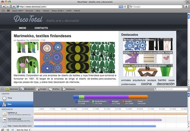This screenshot has width=190, height=132.
Task: Select the Time graph
Action: coord(16,98)
